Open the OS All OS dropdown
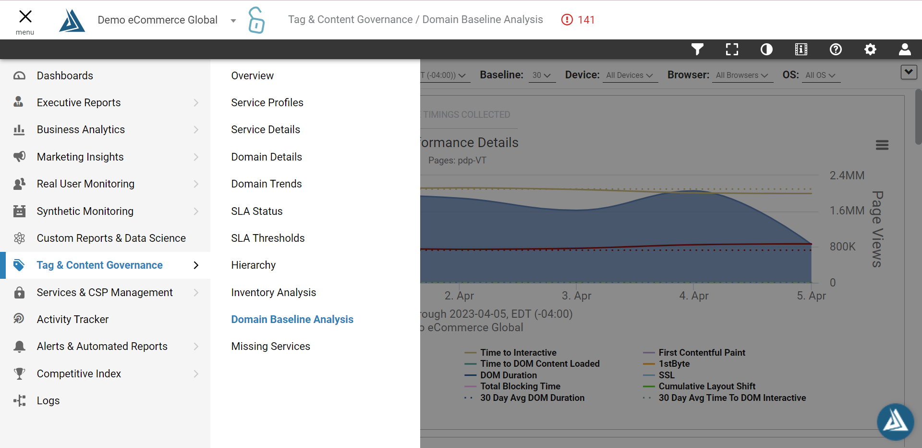This screenshot has width=922, height=448. pyautogui.click(x=821, y=75)
